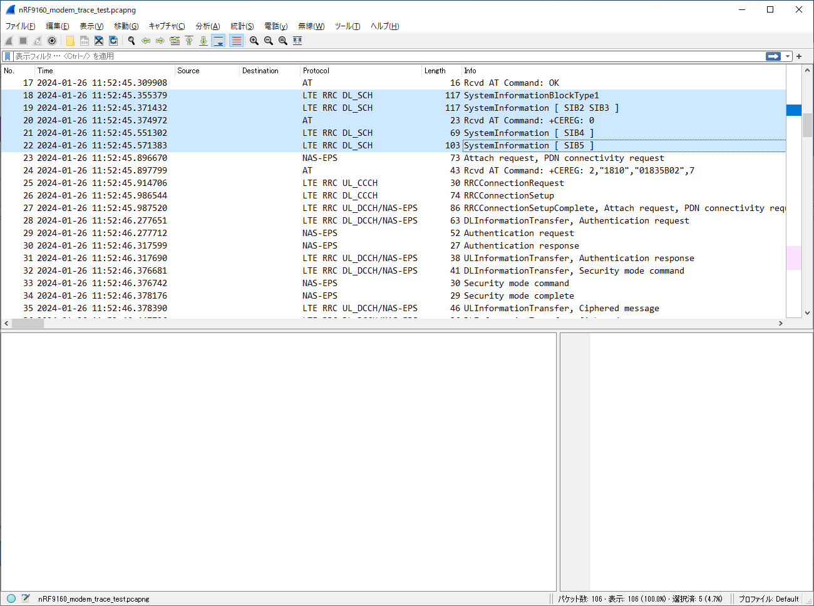Open the 分析(A) menu
Image resolution: width=814 pixels, height=606 pixels.
point(208,26)
